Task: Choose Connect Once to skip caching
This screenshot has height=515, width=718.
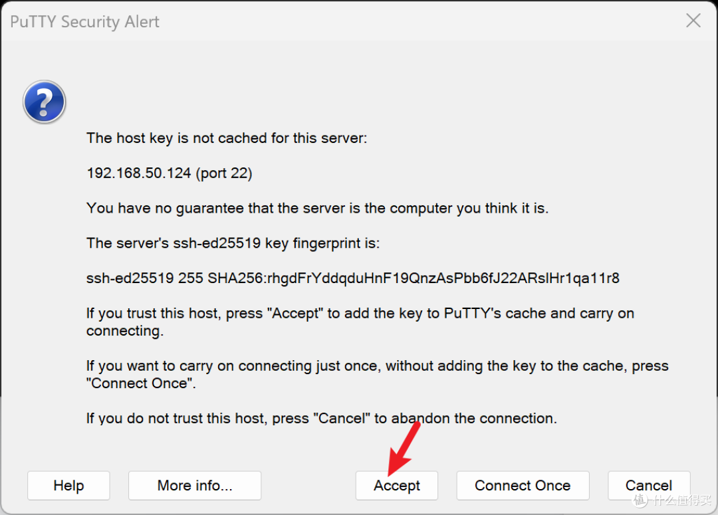Action: point(523,485)
